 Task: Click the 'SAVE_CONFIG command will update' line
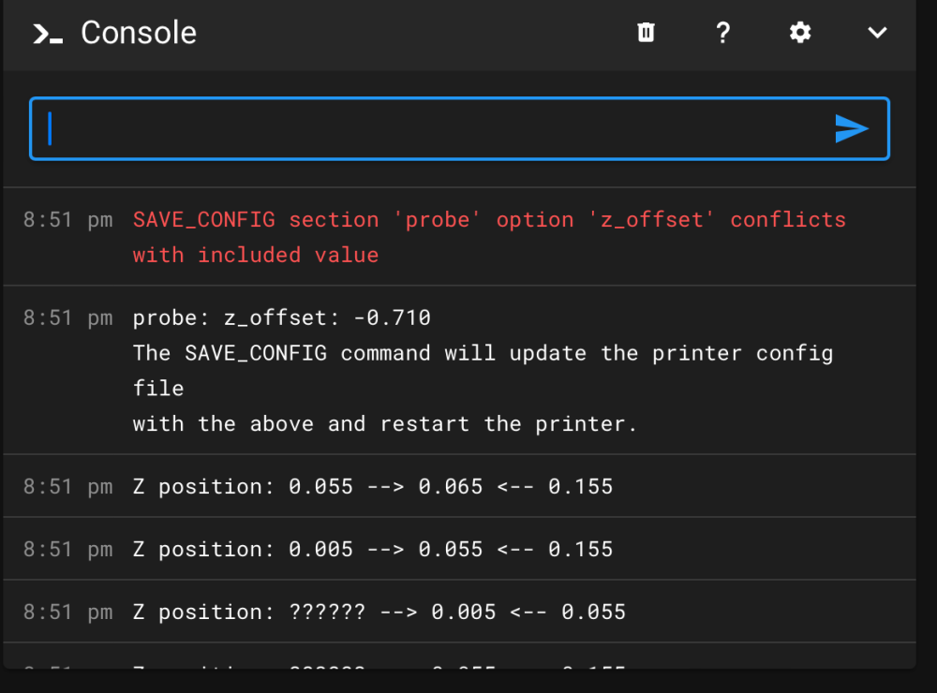483,354
